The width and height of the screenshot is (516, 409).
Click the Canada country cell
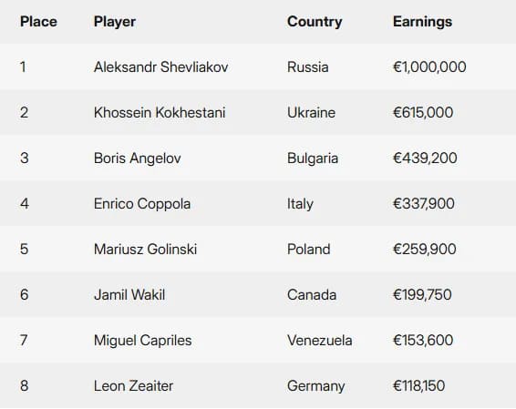(312, 294)
